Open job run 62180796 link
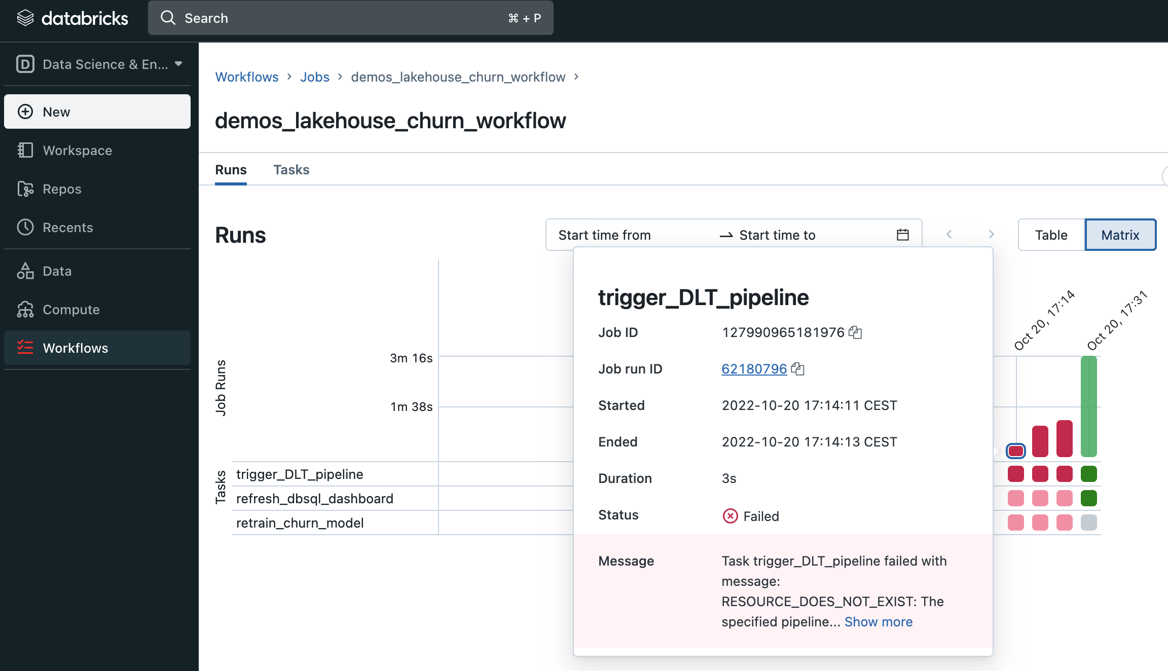The height and width of the screenshot is (671, 1168). pos(754,369)
